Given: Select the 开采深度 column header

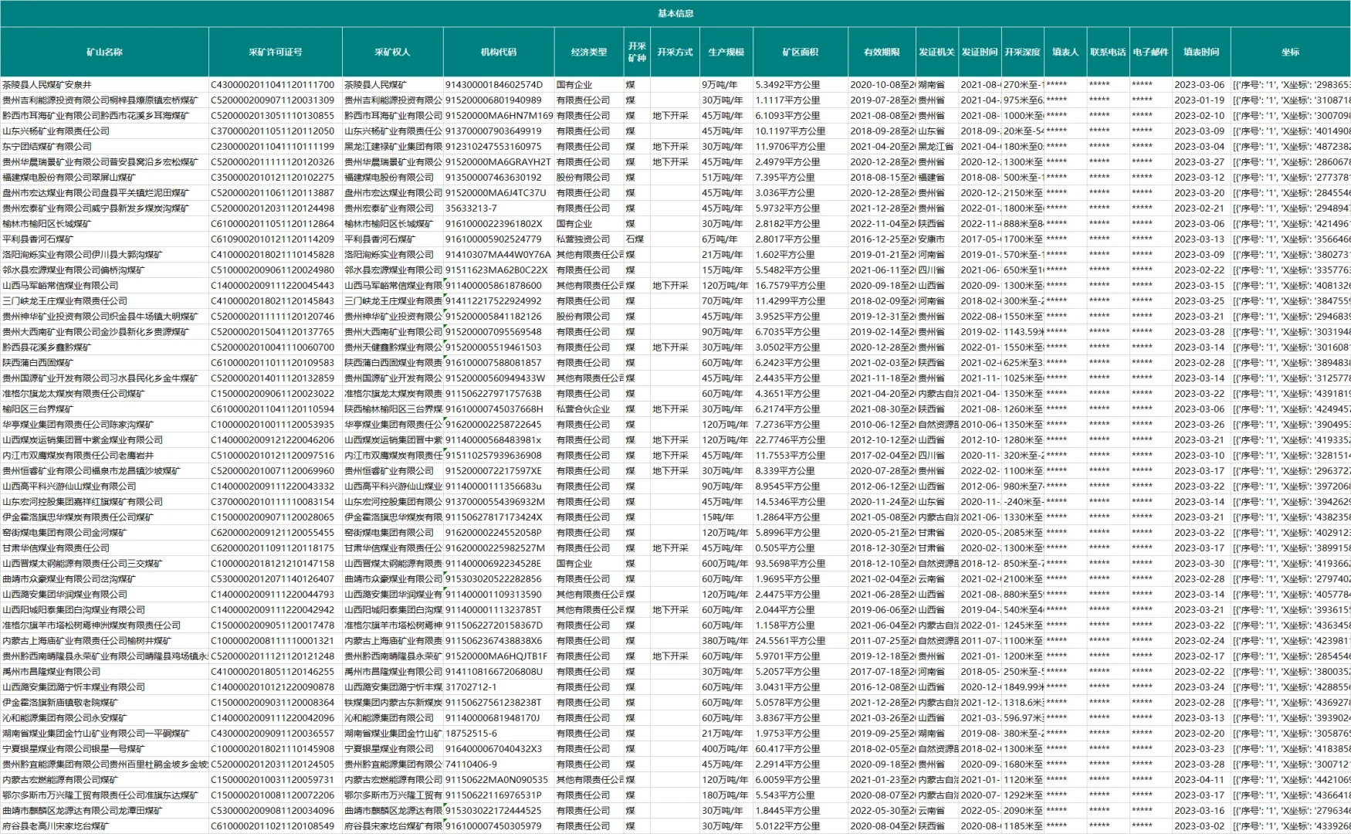Looking at the screenshot, I should 1023,52.
